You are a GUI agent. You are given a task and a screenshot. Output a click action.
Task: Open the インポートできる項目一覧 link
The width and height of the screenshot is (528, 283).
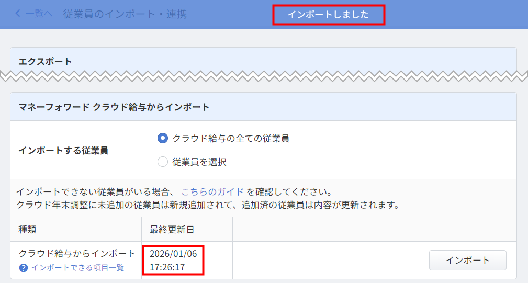tap(78, 268)
